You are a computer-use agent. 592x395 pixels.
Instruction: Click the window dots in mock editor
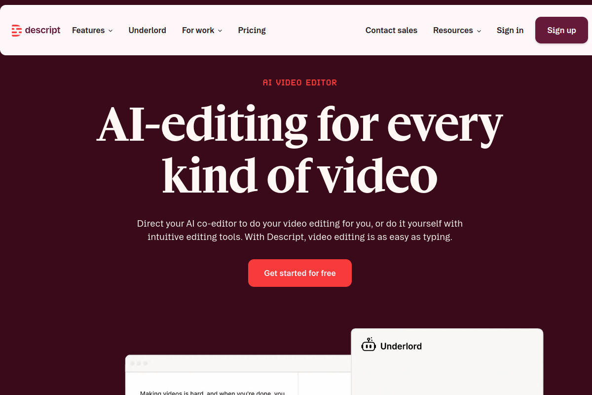139,363
